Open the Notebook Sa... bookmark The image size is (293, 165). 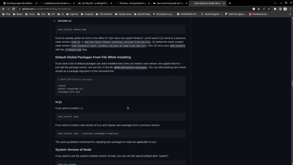click(x=259, y=14)
